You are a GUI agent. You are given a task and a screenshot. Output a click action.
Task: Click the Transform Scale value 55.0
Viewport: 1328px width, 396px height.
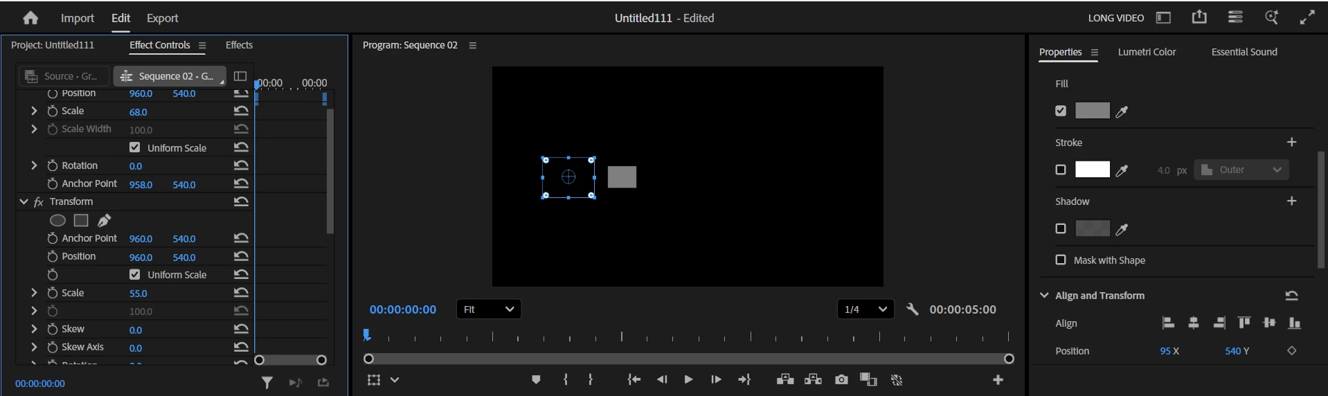click(138, 294)
